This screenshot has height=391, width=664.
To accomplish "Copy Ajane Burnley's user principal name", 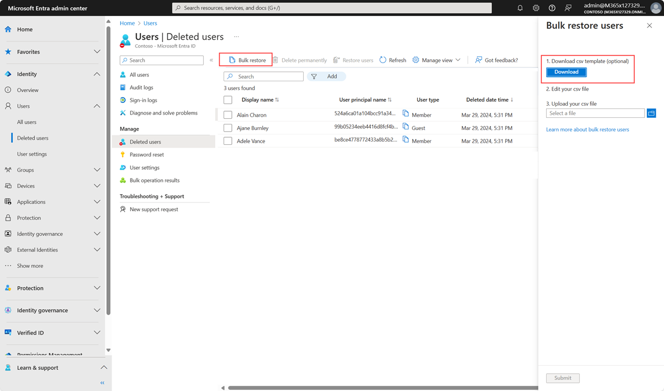I will pyautogui.click(x=406, y=127).
